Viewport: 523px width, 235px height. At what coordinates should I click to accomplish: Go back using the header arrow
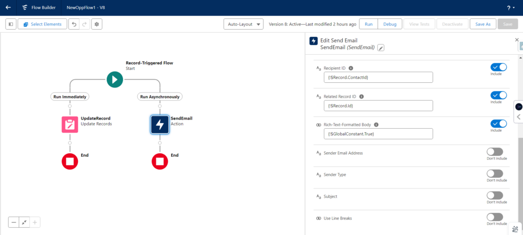pyautogui.click(x=8, y=7)
